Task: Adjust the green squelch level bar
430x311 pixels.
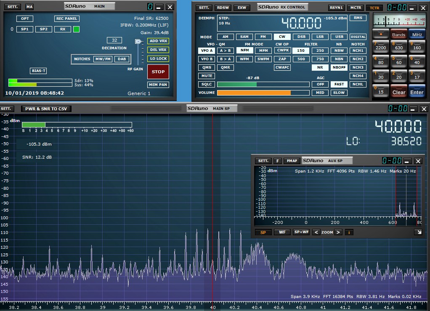Action: pyautogui.click(x=263, y=85)
